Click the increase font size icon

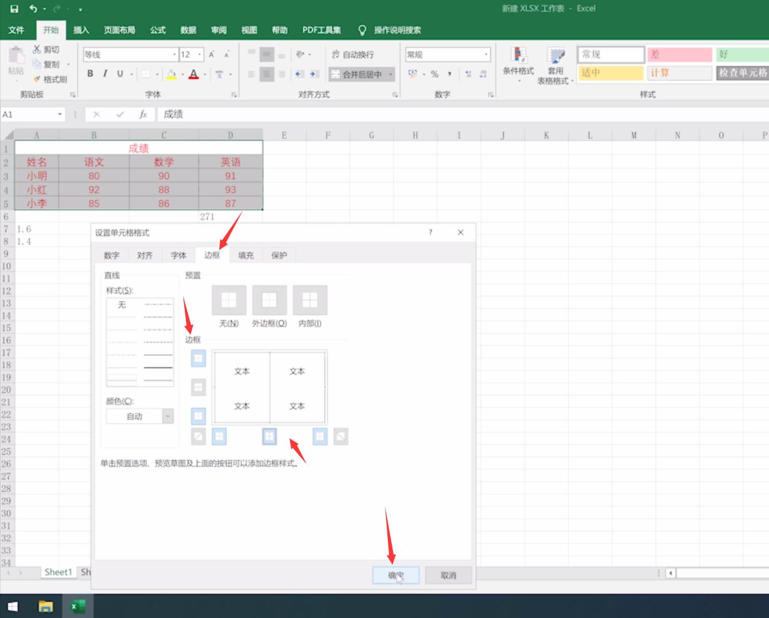tap(212, 54)
